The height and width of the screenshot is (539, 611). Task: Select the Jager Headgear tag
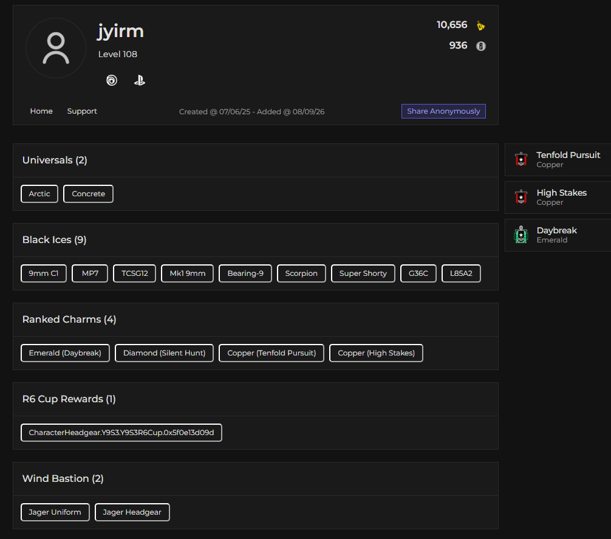tap(132, 512)
